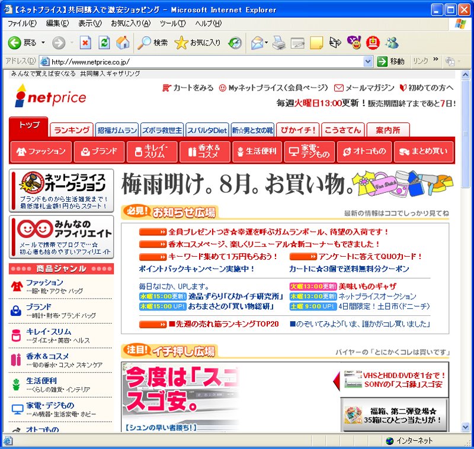The image size is (474, 449).
Task: Click red オトコもの category button
Action: click(x=364, y=151)
